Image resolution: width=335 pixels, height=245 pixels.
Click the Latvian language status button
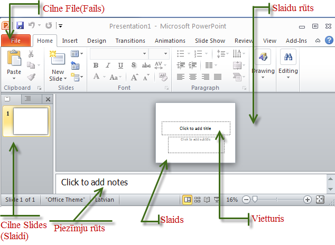point(104,200)
